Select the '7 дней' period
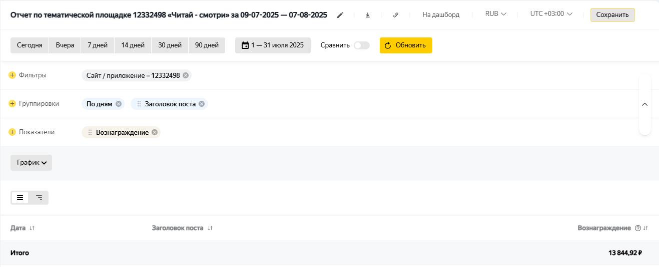Screen dimensions: 659x267 click(98, 45)
